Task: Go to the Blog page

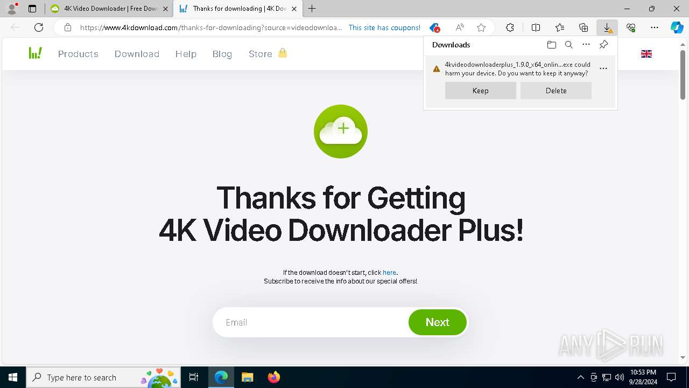Action: (x=222, y=54)
